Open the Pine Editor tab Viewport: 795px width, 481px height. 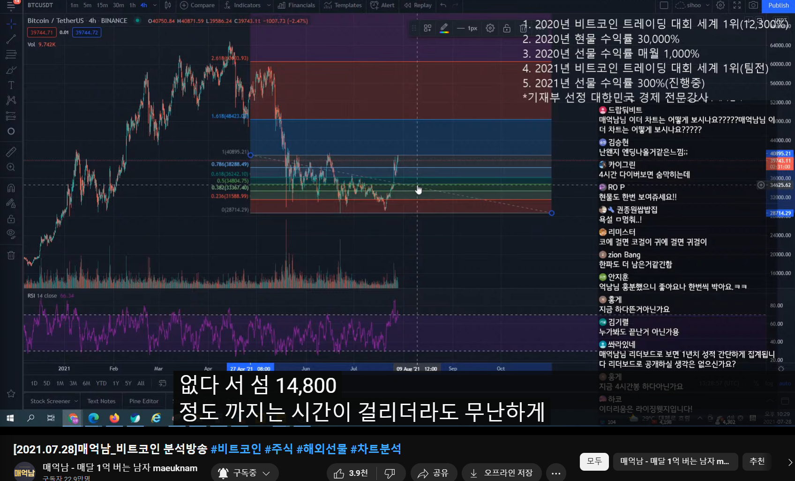click(144, 401)
